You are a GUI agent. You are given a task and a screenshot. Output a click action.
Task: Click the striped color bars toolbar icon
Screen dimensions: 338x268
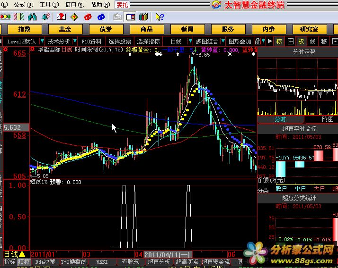pyautogui.click(x=19, y=17)
